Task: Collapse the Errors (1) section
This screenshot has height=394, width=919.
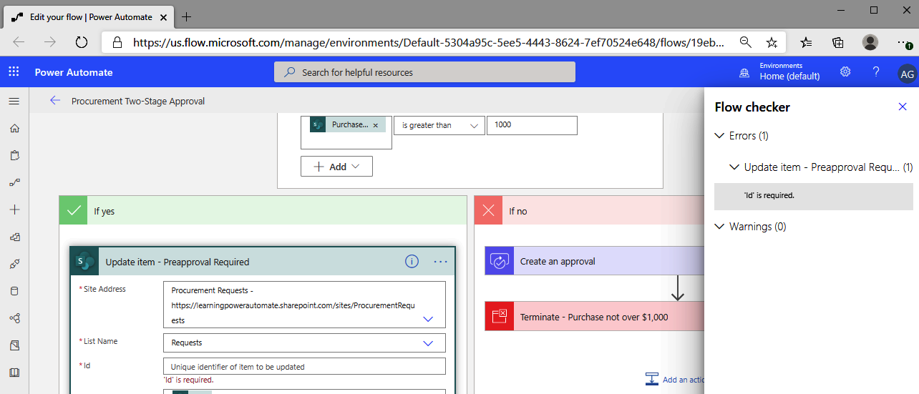Action: coord(742,136)
